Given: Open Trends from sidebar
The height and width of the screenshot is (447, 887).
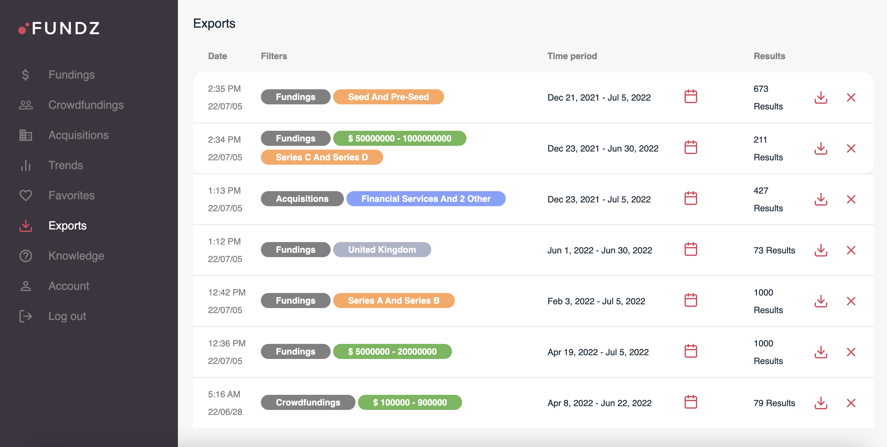Looking at the screenshot, I should 65,165.
